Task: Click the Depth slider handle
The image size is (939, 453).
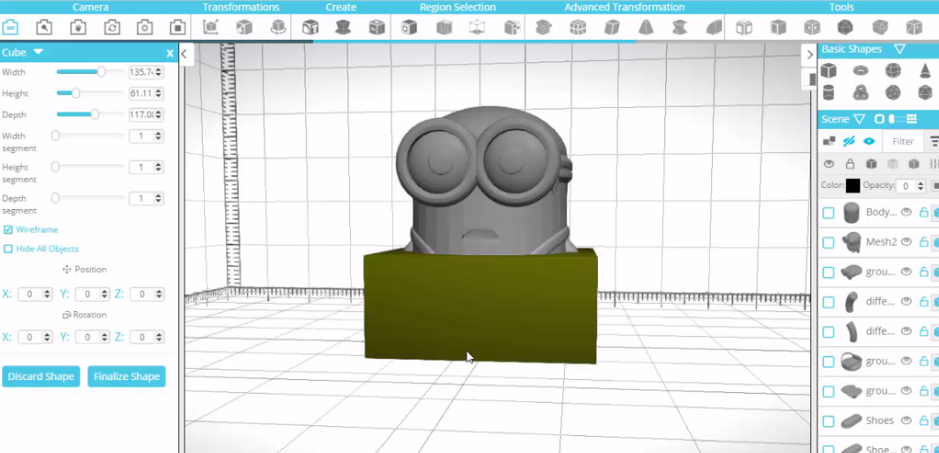Action: (94, 114)
